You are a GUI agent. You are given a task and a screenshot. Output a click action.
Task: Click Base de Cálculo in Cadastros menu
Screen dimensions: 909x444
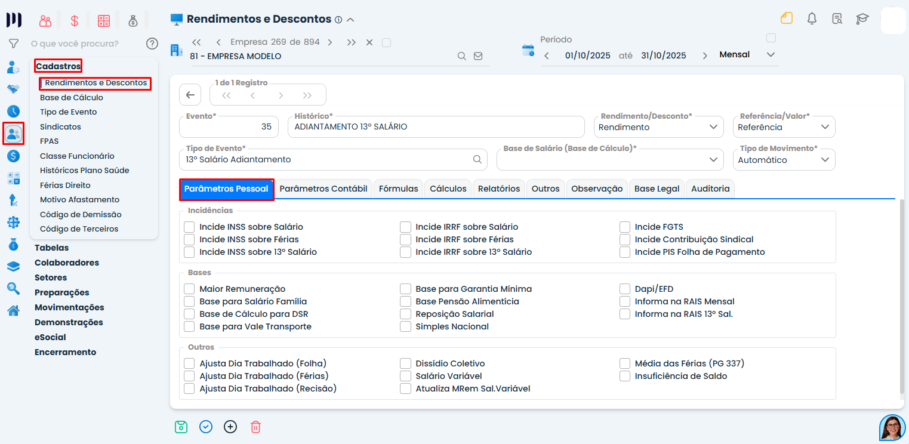coord(72,97)
